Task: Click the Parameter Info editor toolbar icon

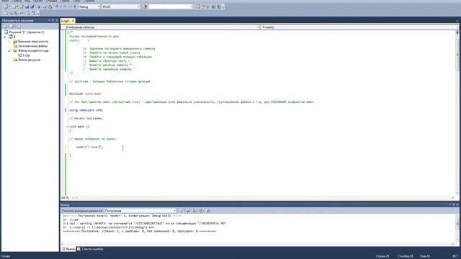Action: 11,13
